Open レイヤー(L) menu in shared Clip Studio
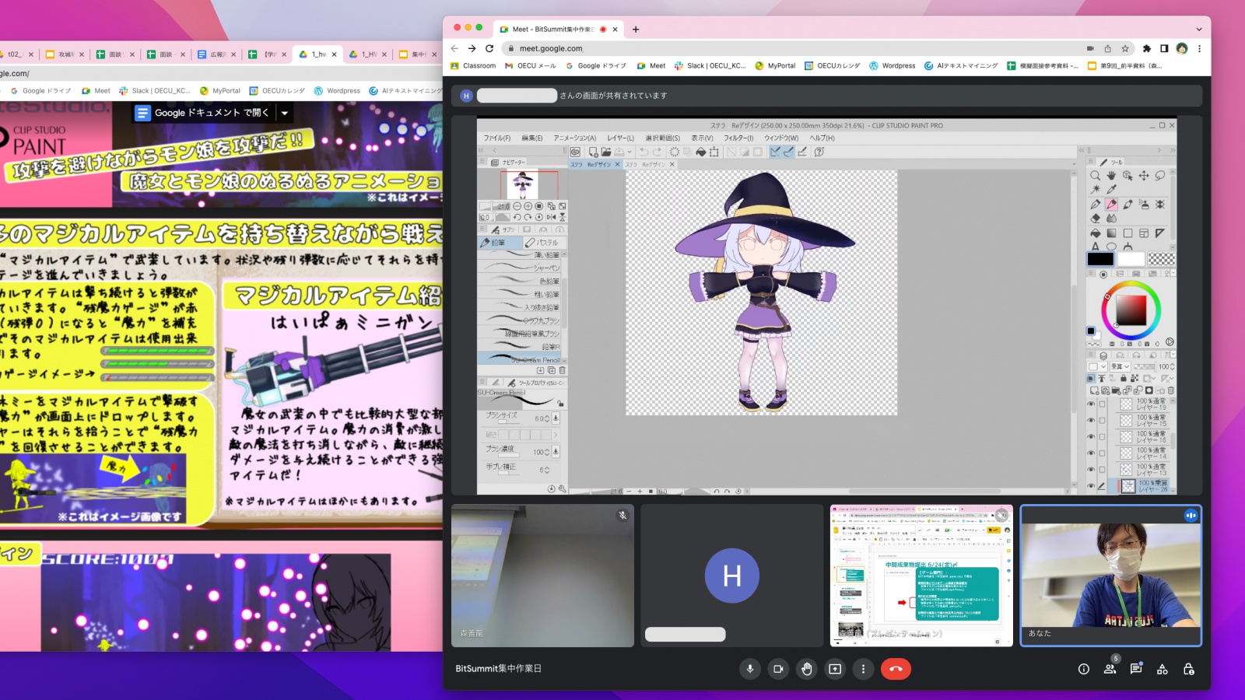Image resolution: width=1245 pixels, height=700 pixels. pyautogui.click(x=621, y=138)
